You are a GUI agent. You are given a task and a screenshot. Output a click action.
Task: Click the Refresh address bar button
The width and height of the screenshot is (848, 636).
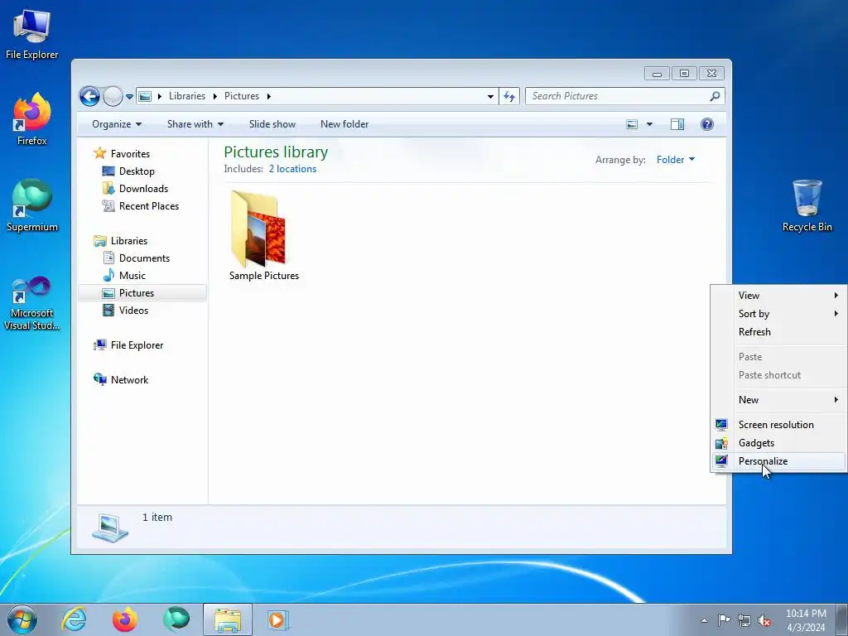point(509,96)
